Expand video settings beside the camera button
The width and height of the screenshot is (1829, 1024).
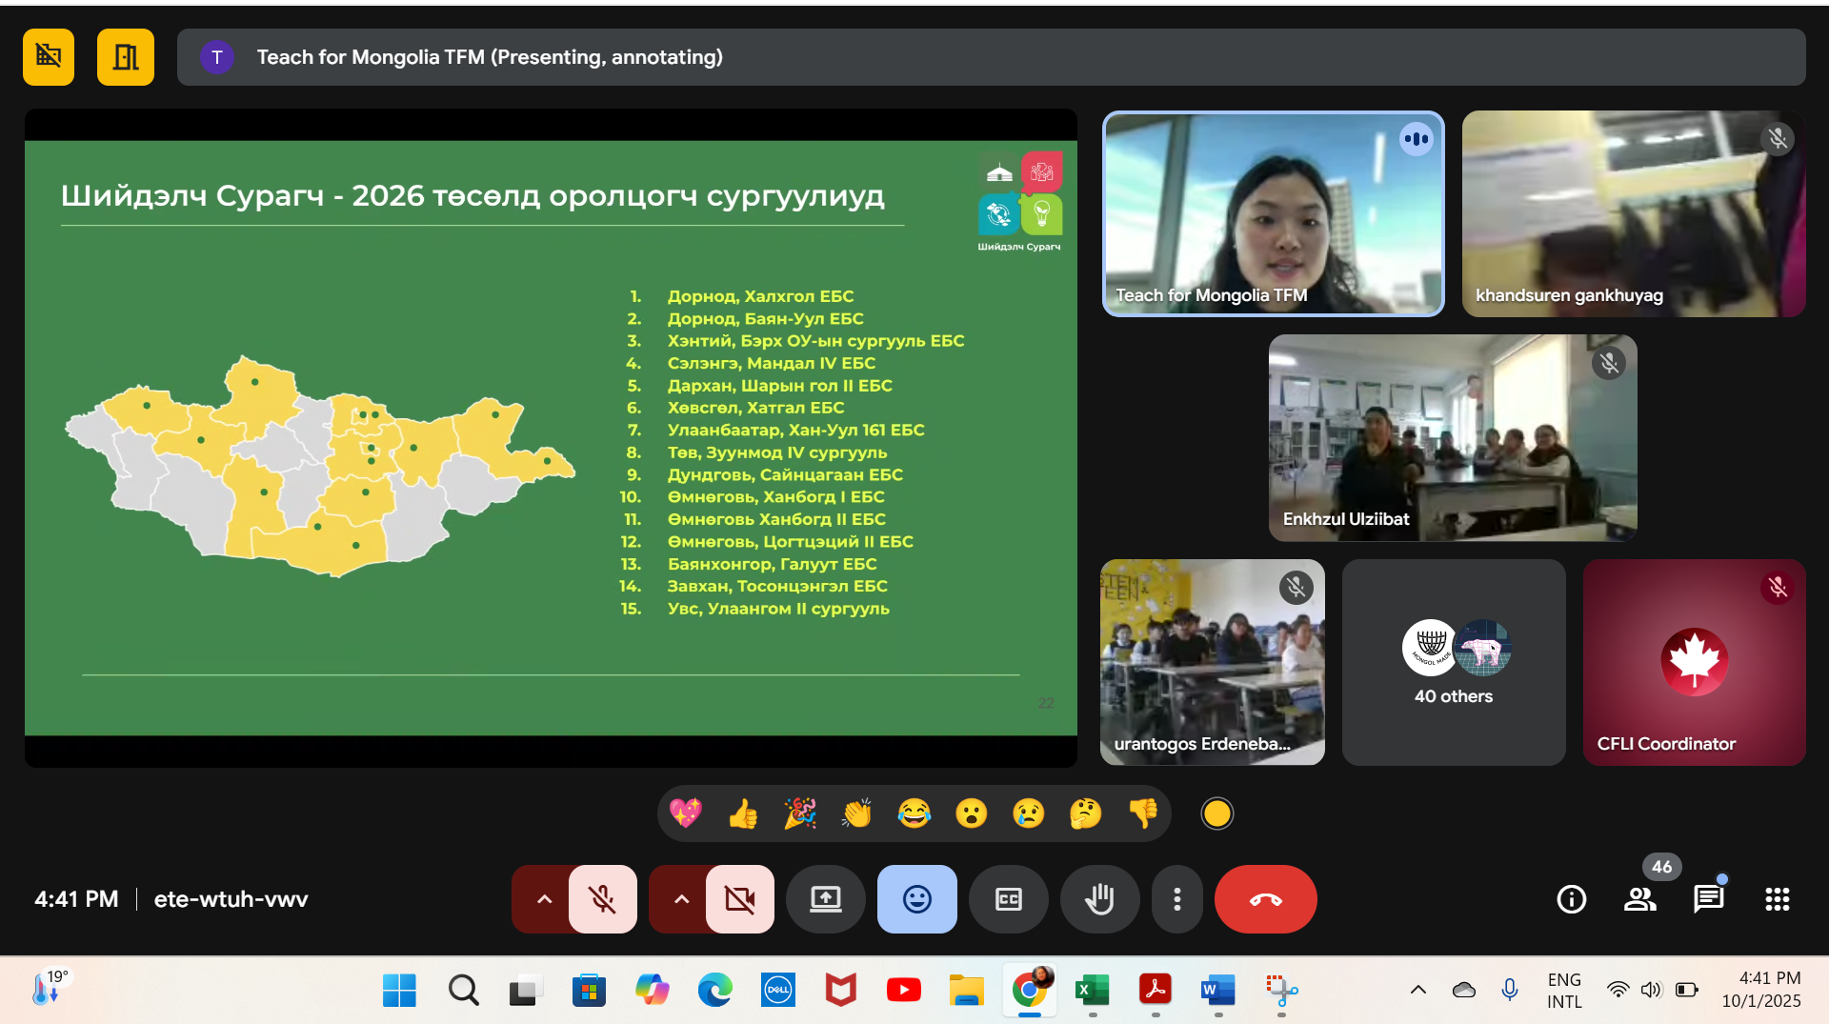click(679, 898)
